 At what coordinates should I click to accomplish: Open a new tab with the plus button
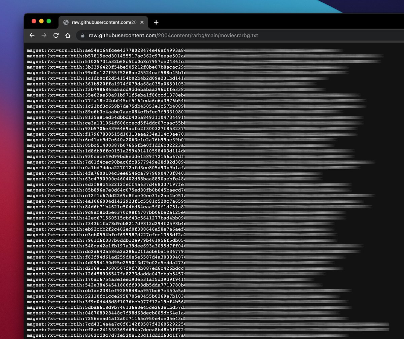(156, 23)
